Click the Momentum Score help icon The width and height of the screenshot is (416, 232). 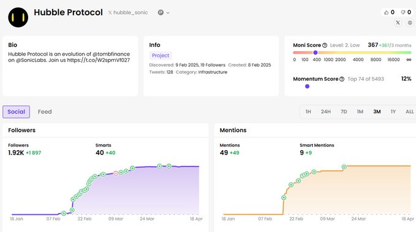click(342, 79)
